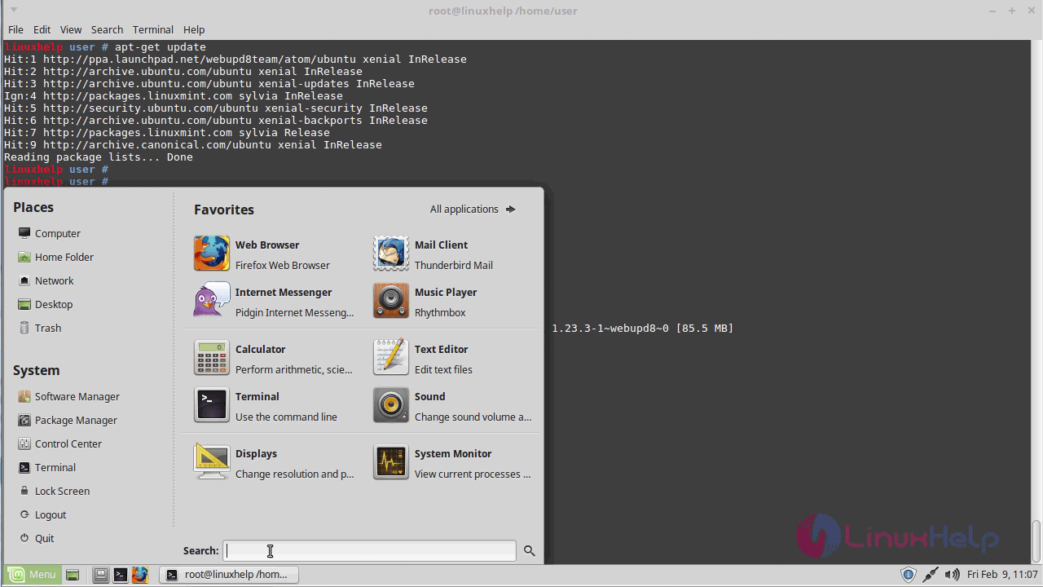The height and width of the screenshot is (587, 1043).
Task: Select root@linuxhelp taskbar window button
Action: [229, 575]
